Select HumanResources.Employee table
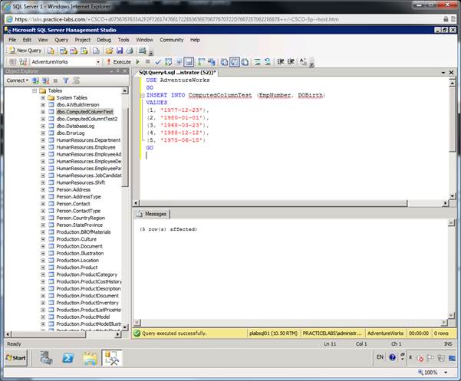 pyautogui.click(x=86, y=147)
